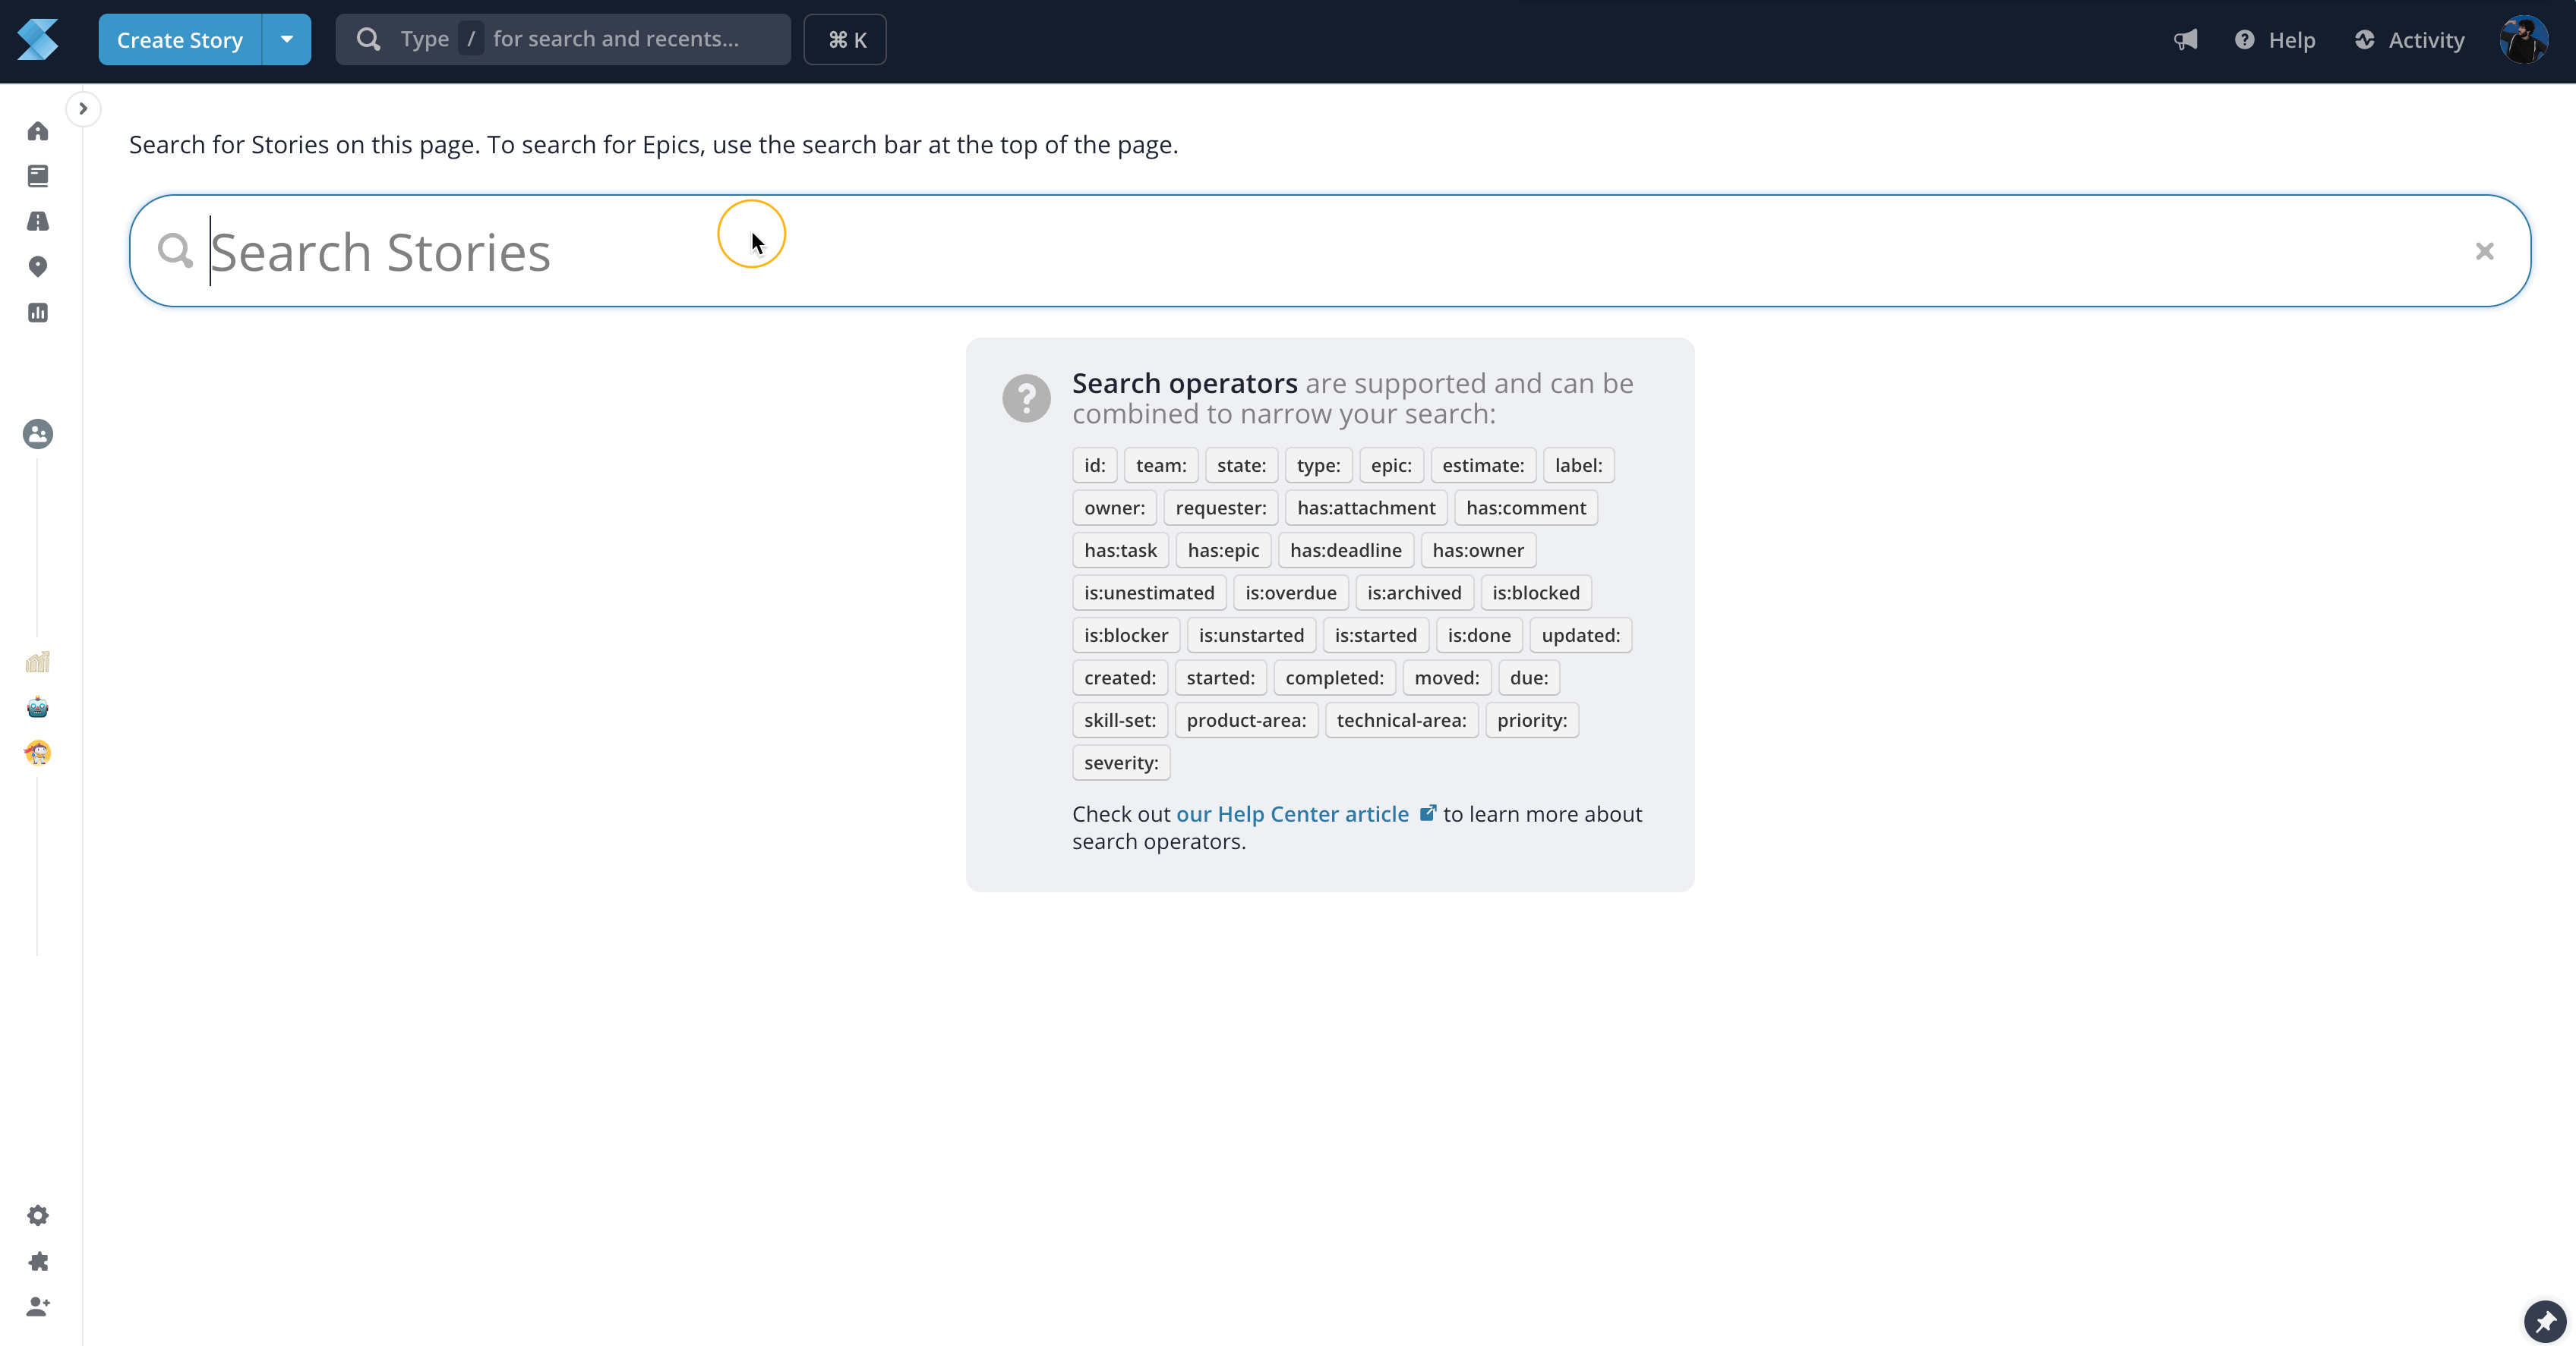Screen dimensions: 2576x1346
Task: Click the Shortcut logo icon
Action: click(x=38, y=40)
